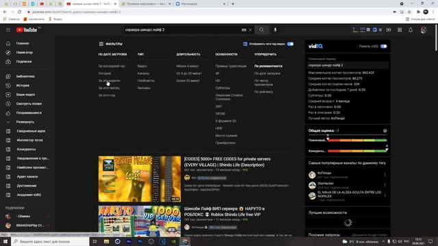Screen dimensions: 438x246
Task: Sort results По дате загрузки
Action: pos(268,73)
